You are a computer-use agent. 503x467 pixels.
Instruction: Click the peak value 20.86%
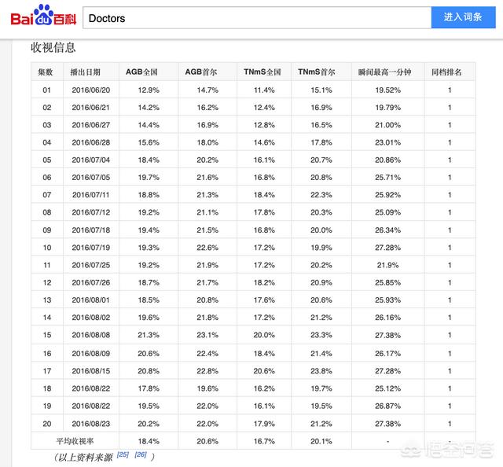click(387, 160)
